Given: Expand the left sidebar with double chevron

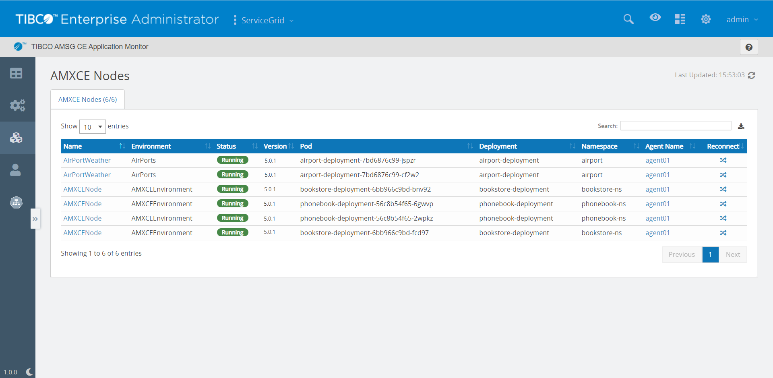Looking at the screenshot, I should (35, 219).
